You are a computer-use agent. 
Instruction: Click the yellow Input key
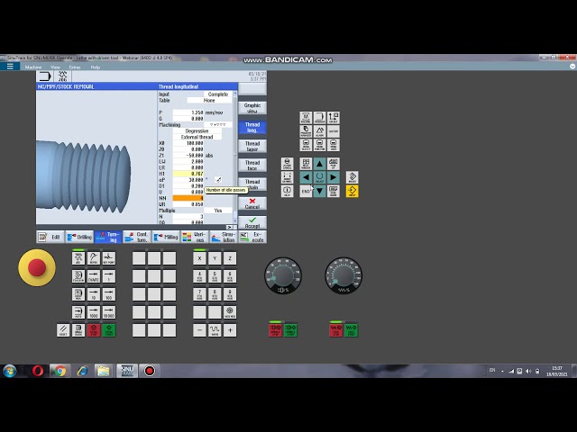coord(353,191)
